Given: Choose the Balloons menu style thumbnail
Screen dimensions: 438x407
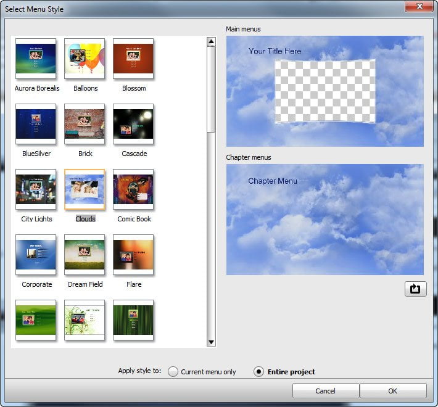Looking at the screenshot, I should [85, 59].
